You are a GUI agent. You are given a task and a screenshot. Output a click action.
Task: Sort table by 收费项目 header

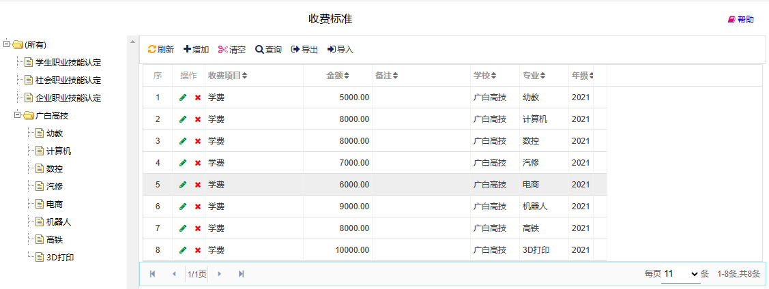(x=228, y=76)
